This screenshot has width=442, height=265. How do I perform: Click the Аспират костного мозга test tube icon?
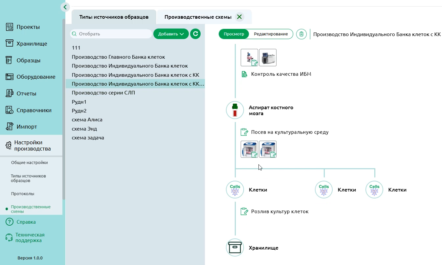(234, 110)
